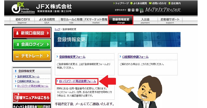Image resolution: width=207 pixels, height=108 pixels.
Task: Select the 登録情報変更 change menu
Action: point(121,20)
